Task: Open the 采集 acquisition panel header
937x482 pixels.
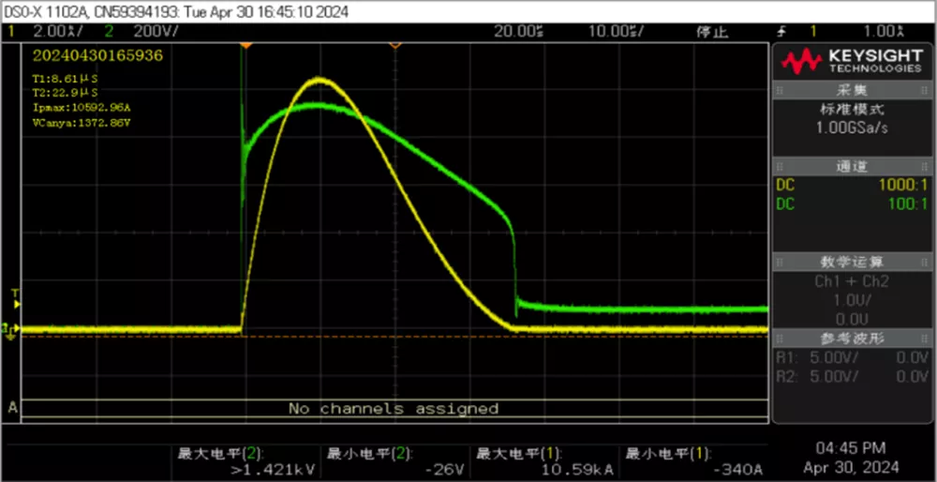Action: [853, 90]
